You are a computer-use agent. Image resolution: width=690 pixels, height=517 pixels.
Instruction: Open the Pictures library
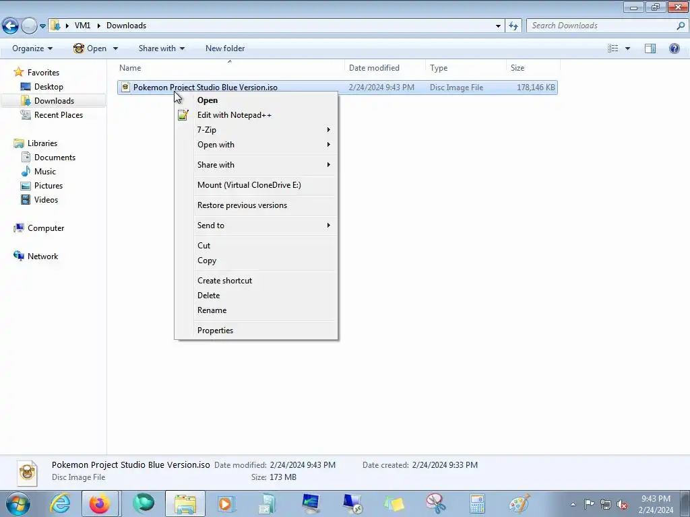pos(49,186)
